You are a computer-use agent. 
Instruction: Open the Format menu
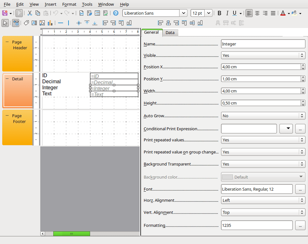[69, 4]
